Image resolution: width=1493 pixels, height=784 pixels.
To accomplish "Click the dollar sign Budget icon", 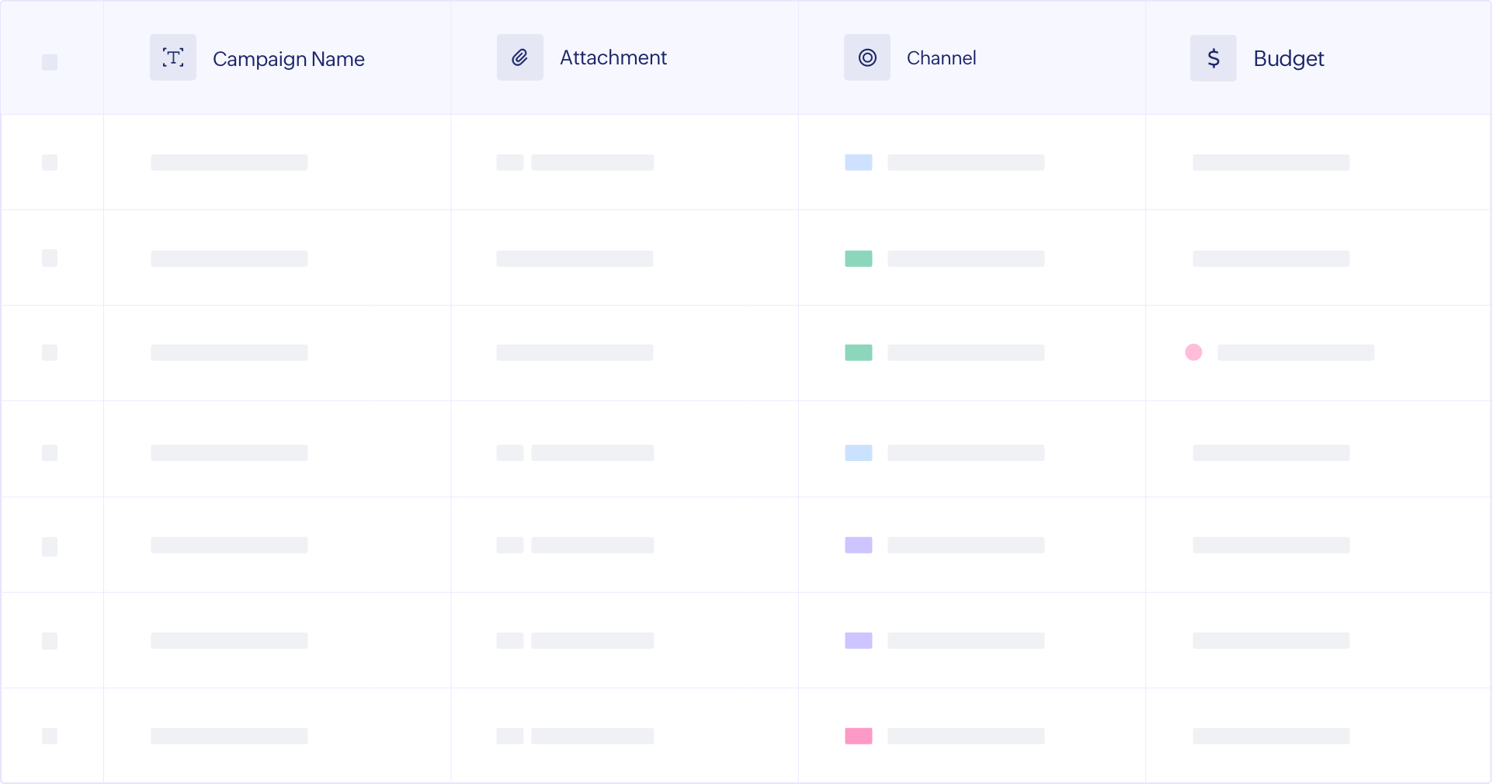I will click(1213, 58).
